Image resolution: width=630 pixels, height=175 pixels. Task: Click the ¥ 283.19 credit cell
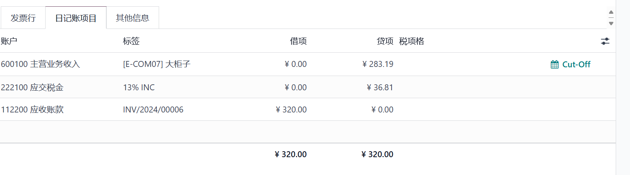(x=378, y=64)
